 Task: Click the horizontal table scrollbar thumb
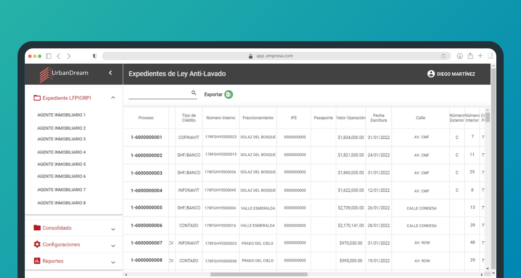pos(259,275)
